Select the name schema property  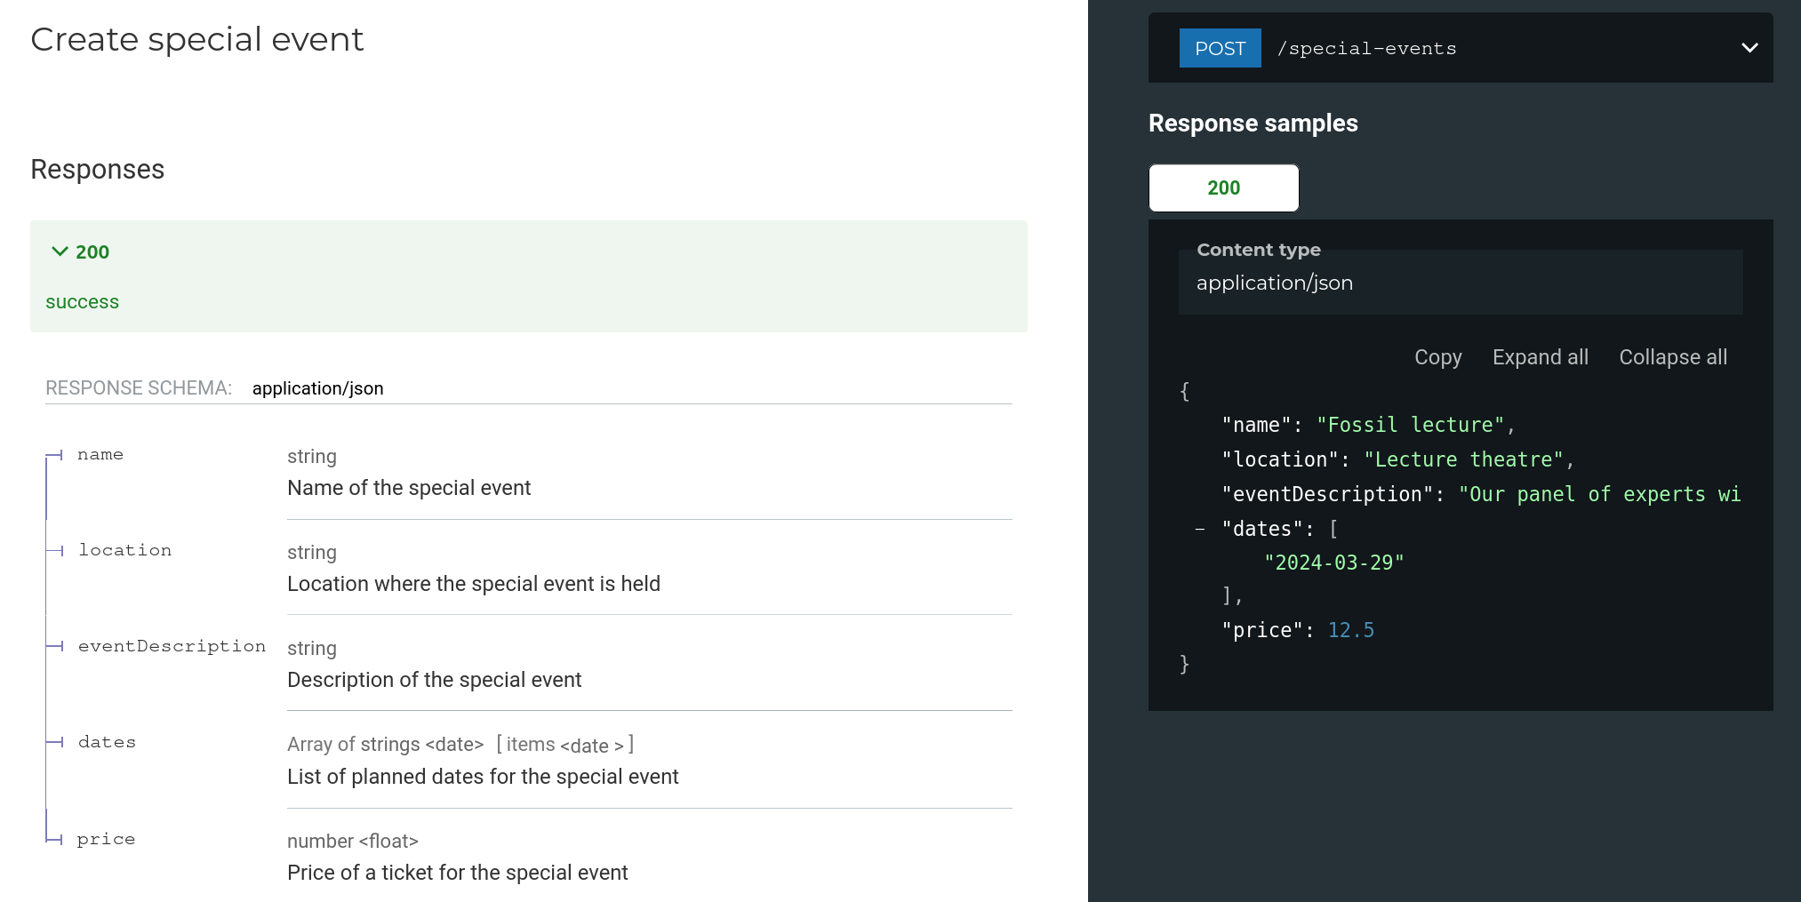coord(100,455)
